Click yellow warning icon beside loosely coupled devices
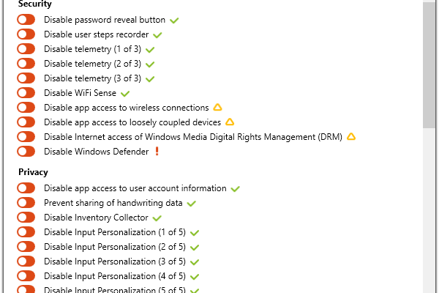The height and width of the screenshot is (293, 439). tap(230, 122)
